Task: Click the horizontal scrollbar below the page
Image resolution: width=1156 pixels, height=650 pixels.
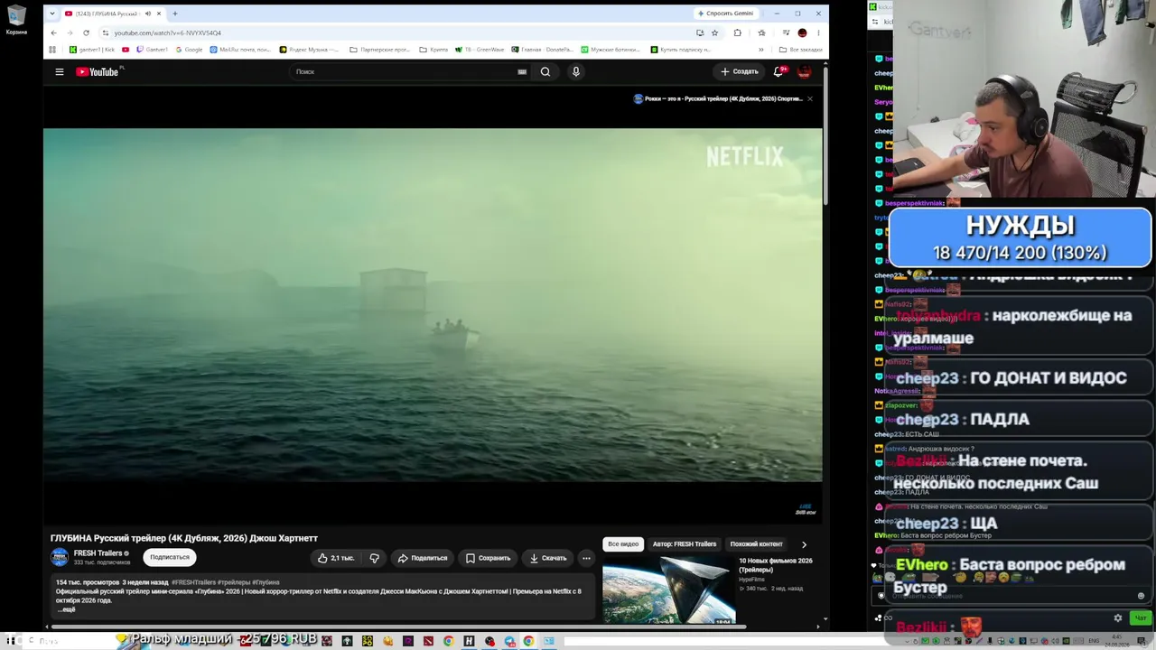Action: click(x=397, y=627)
